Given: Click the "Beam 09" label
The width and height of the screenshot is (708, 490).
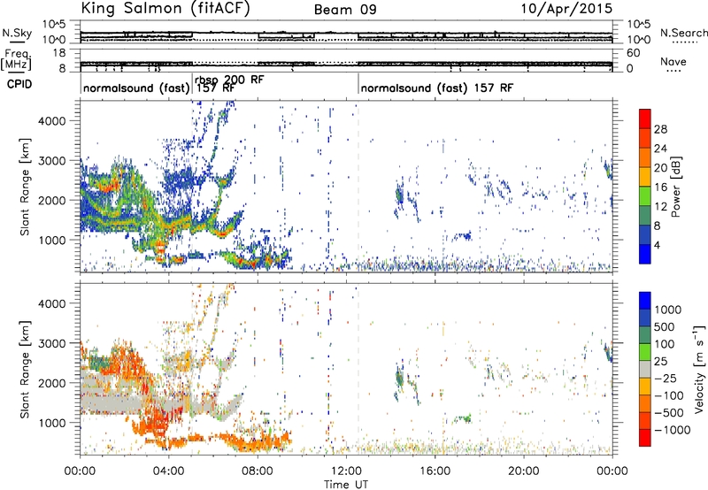Looking at the screenshot, I should click(x=345, y=10).
